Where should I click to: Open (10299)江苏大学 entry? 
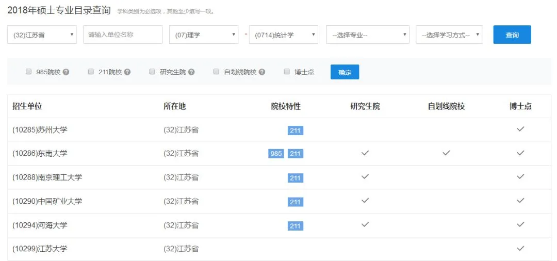coord(40,249)
